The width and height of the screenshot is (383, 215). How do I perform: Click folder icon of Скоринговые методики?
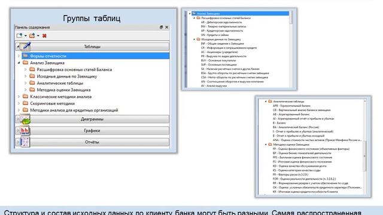point(25,103)
